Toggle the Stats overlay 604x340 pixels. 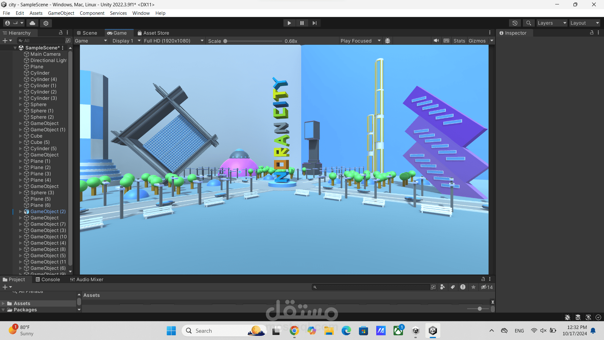459,41
